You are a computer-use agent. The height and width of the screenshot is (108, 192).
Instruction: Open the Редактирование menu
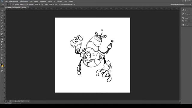13,1
